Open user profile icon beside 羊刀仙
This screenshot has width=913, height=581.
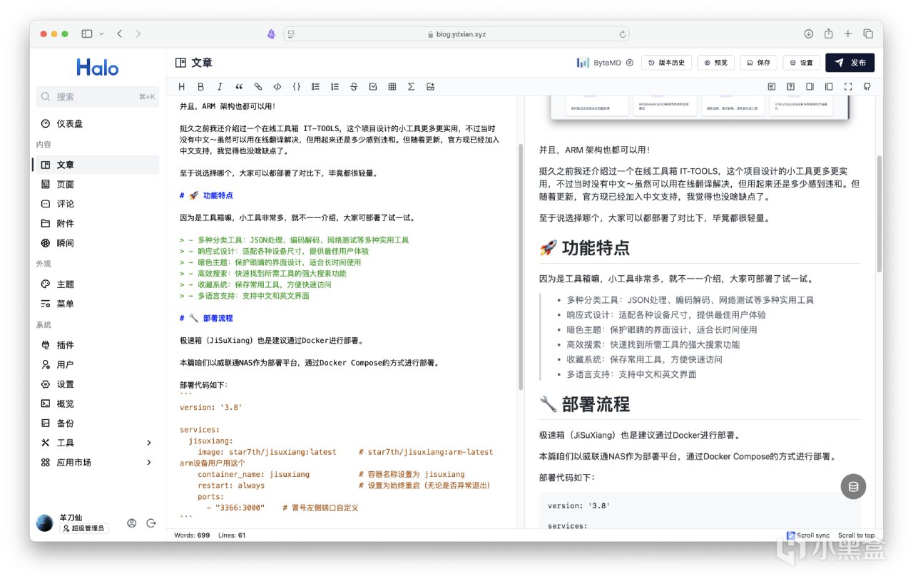pyautogui.click(x=132, y=523)
